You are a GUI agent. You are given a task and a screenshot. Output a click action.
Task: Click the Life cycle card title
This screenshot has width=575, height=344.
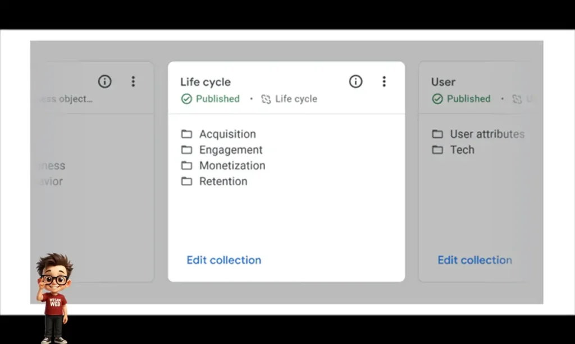[x=206, y=82]
